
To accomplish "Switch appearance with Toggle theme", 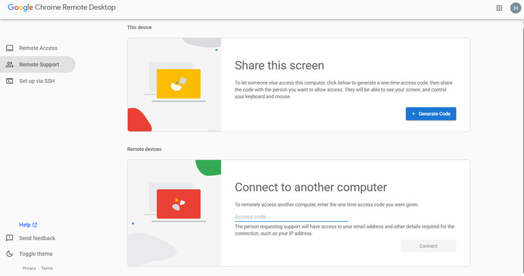I will pyautogui.click(x=36, y=254).
